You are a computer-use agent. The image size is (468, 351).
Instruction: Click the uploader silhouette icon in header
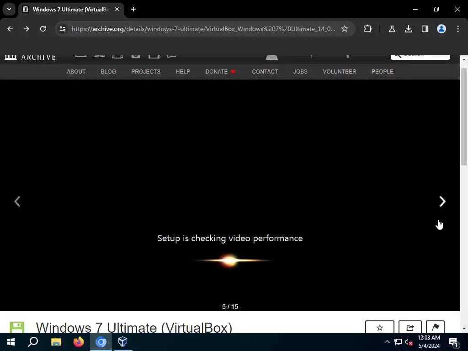click(271, 57)
